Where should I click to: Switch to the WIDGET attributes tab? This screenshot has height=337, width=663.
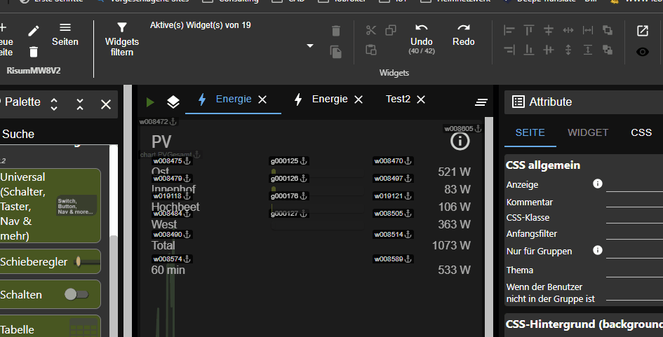click(x=588, y=132)
